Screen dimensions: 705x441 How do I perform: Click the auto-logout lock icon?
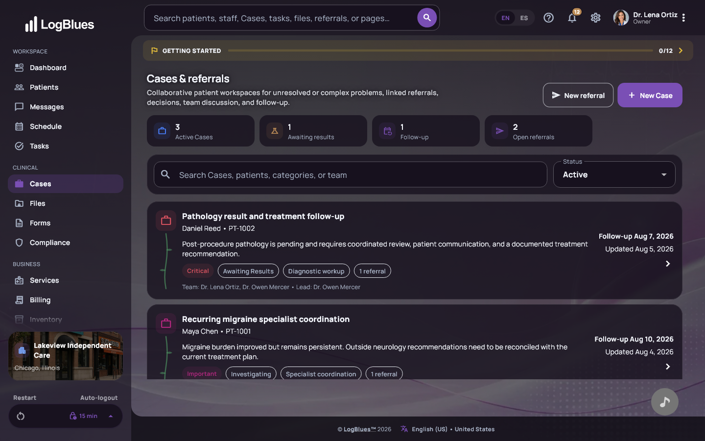click(x=73, y=416)
